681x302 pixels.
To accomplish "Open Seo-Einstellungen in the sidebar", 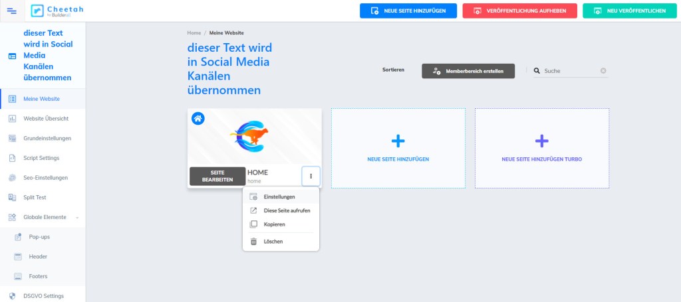I will [45, 178].
